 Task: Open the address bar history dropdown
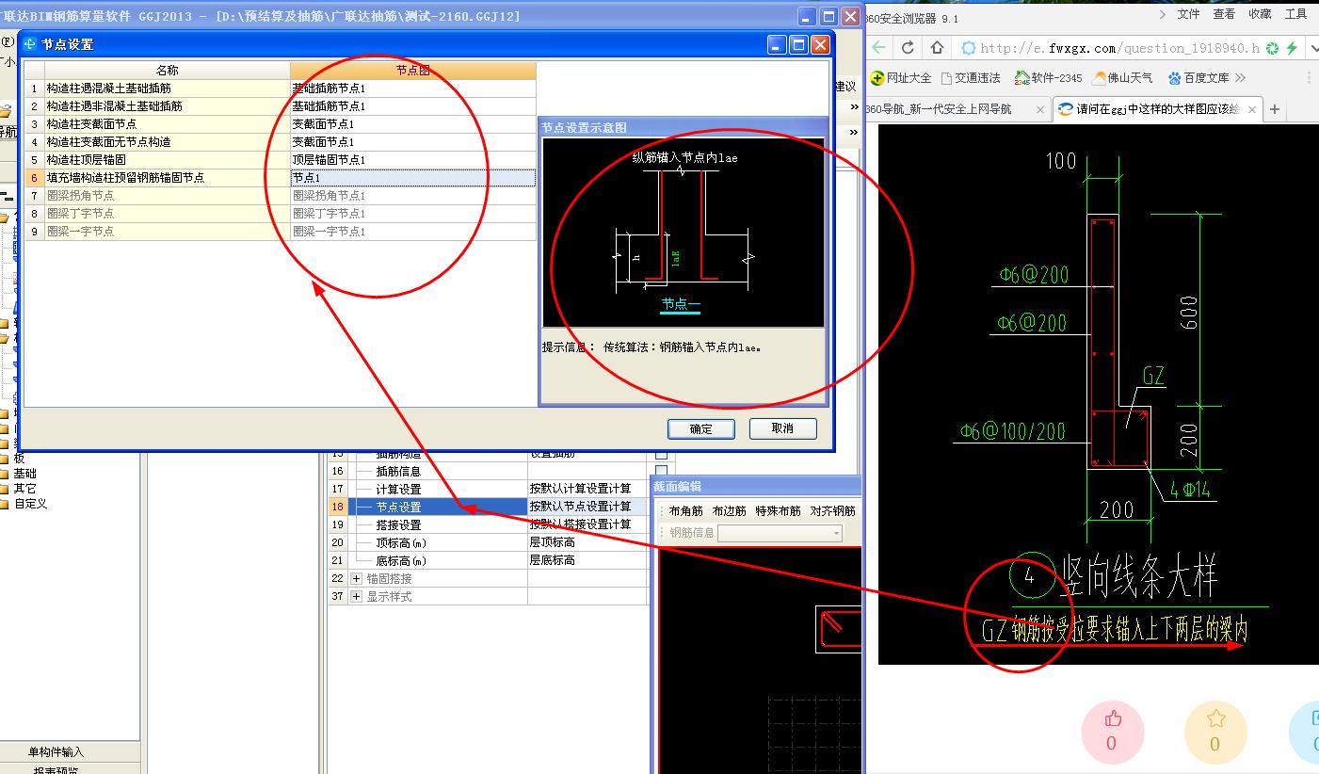click(x=1312, y=48)
